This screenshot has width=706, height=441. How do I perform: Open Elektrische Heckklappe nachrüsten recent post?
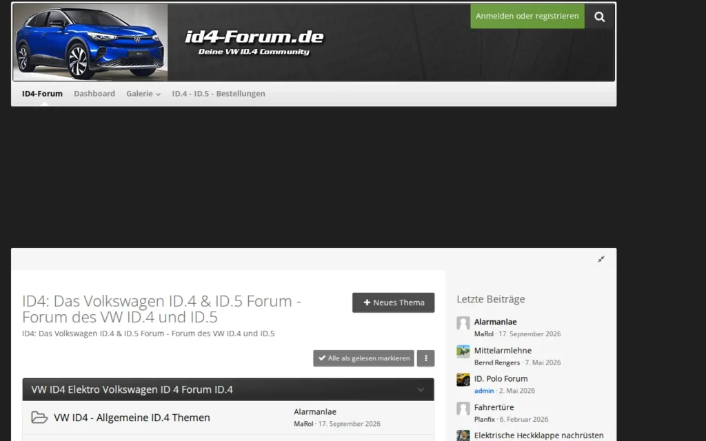539,435
